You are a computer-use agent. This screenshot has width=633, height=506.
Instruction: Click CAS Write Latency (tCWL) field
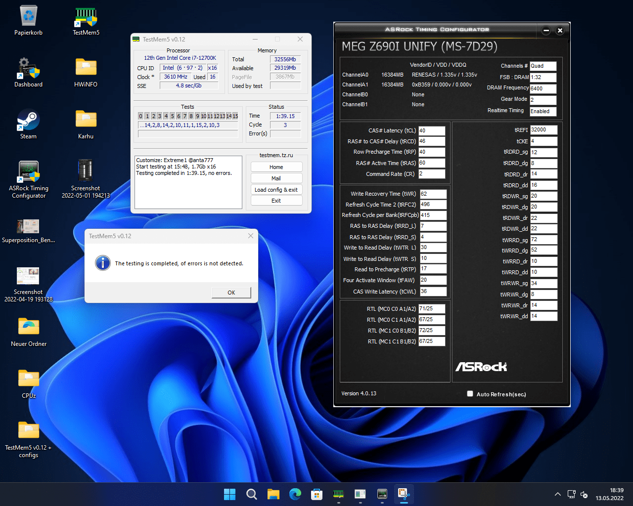[433, 291]
